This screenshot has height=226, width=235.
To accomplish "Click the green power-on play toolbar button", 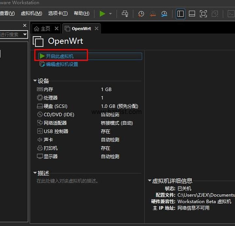I will tap(102, 14).
